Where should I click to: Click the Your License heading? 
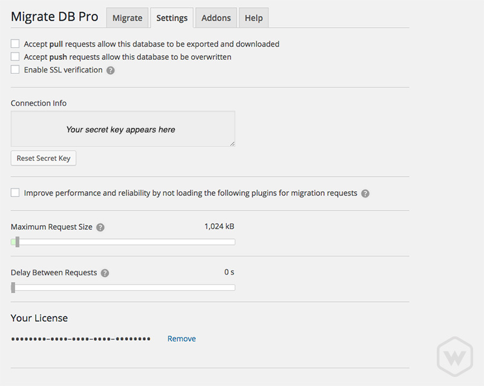point(39,318)
